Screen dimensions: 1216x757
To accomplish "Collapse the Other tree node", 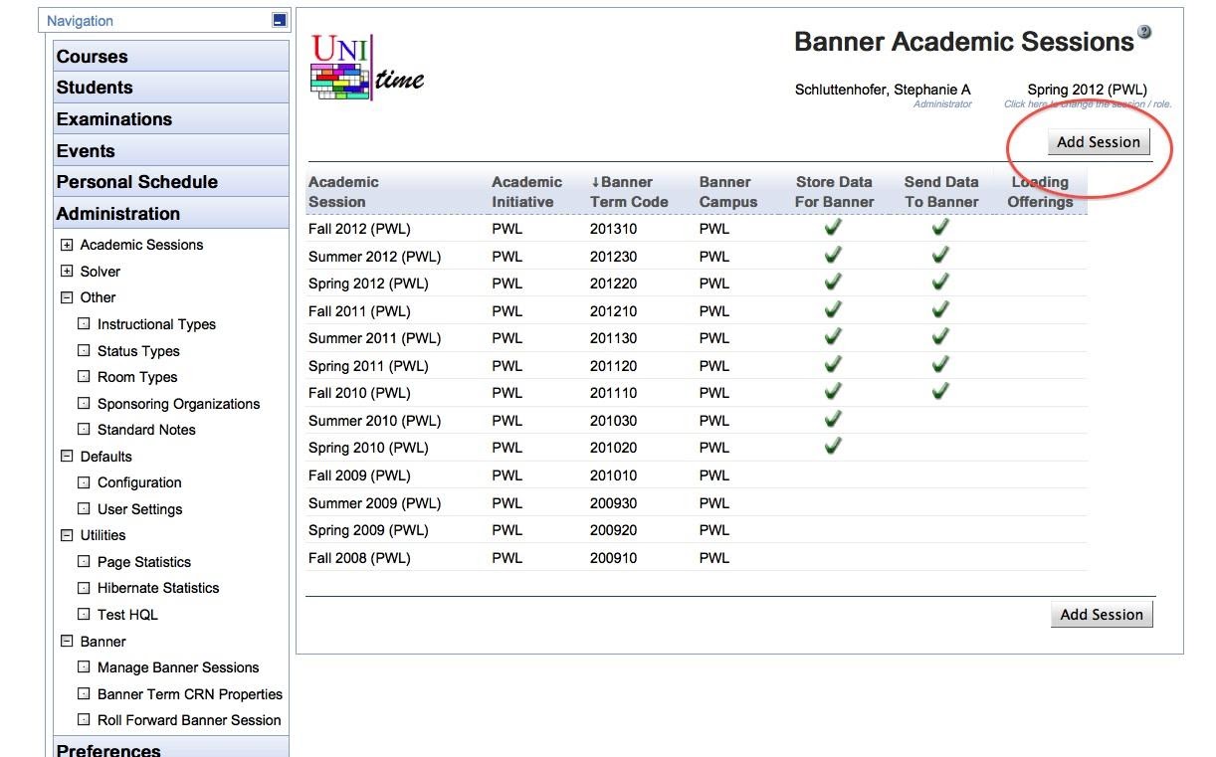I will coord(67,297).
